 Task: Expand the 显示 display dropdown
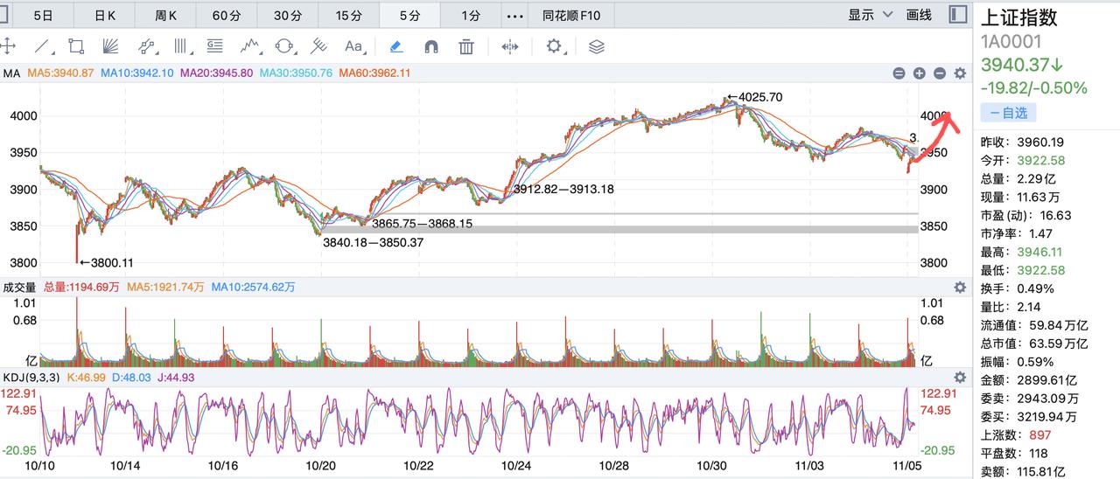(x=871, y=15)
